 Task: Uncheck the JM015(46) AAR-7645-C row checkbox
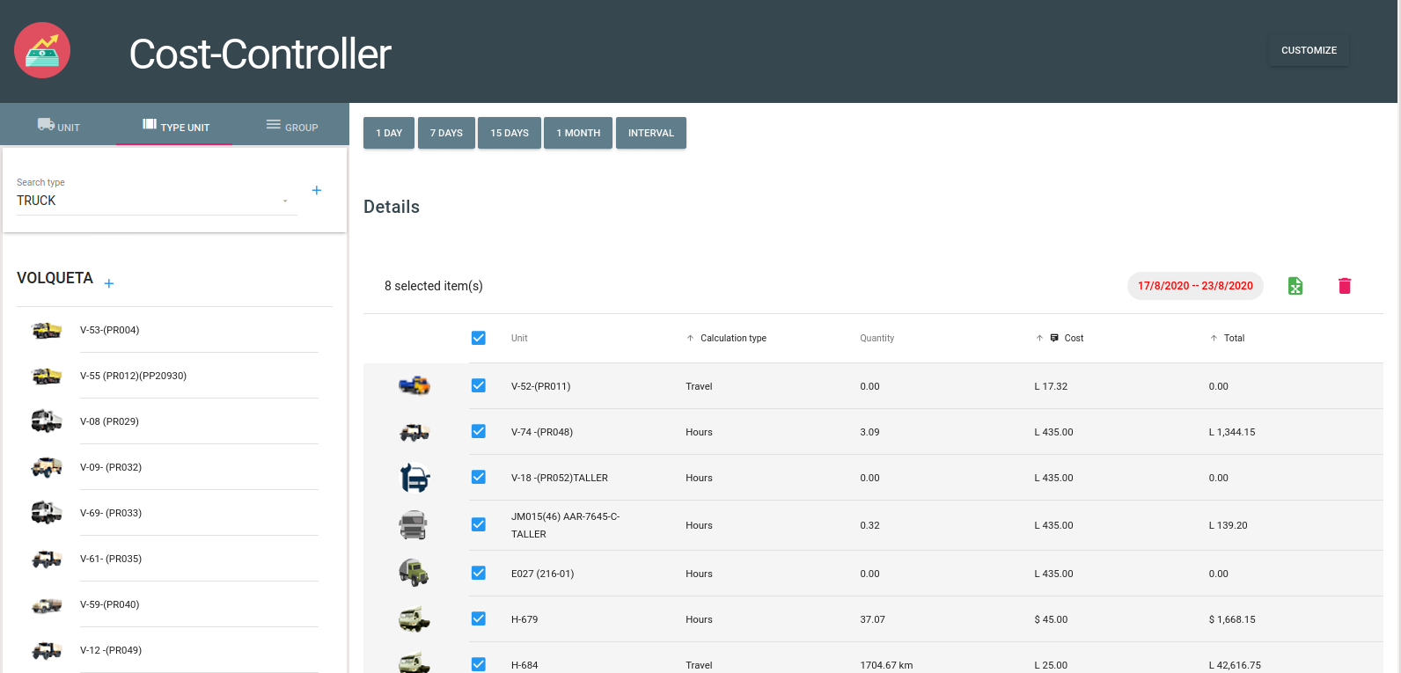coord(479,524)
